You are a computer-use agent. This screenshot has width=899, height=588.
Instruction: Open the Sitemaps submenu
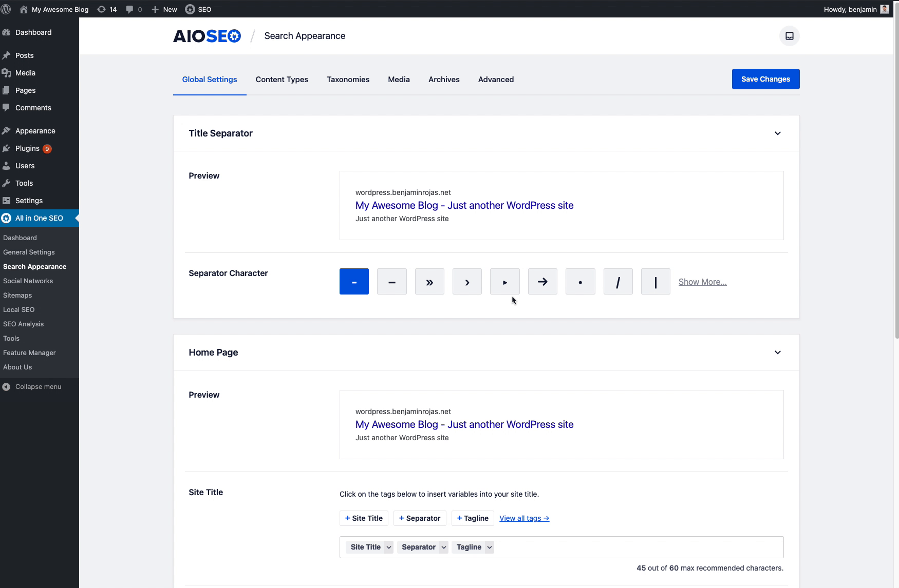(x=17, y=296)
